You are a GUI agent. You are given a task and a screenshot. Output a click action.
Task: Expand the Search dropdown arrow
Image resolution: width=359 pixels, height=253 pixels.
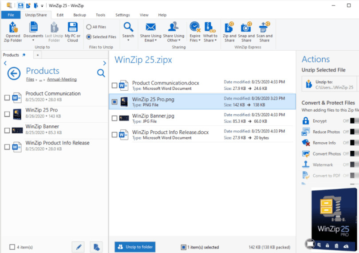128,40
